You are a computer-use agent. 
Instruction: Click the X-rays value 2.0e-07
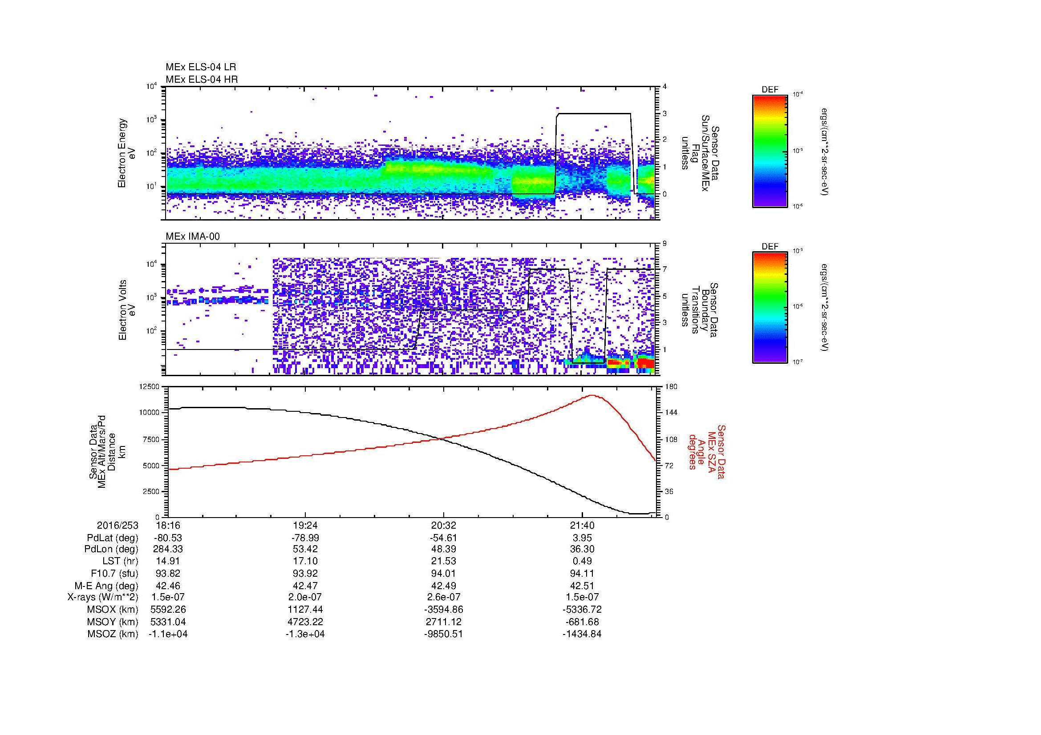point(305,597)
